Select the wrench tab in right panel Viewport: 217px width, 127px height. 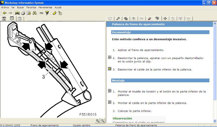(x=118, y=19)
